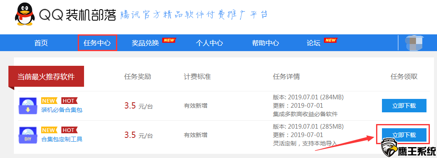Click 更新：2019-07-01 in 装机必备合集包 row
The image size is (437, 158).
click(297, 106)
